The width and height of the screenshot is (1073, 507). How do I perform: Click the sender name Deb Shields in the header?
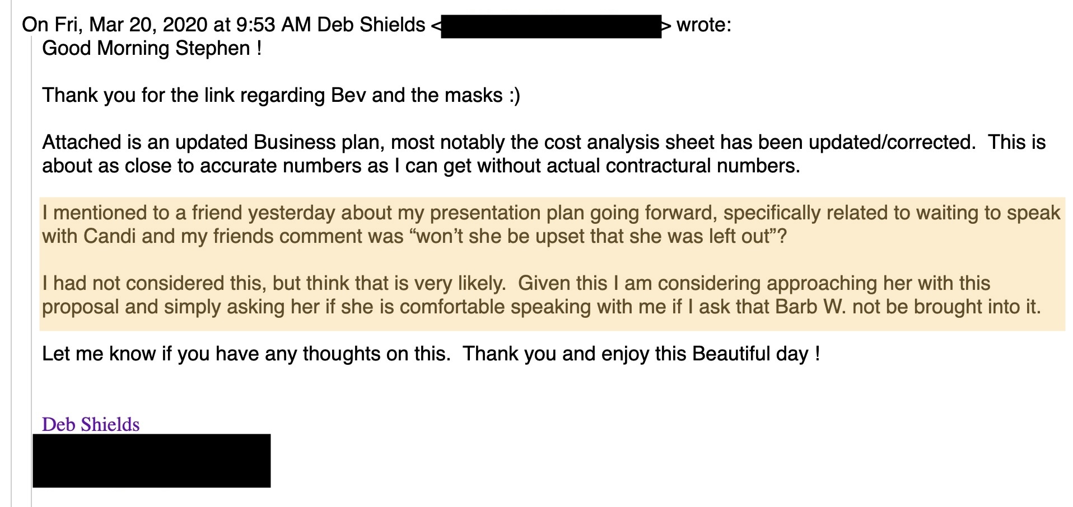pyautogui.click(x=371, y=25)
